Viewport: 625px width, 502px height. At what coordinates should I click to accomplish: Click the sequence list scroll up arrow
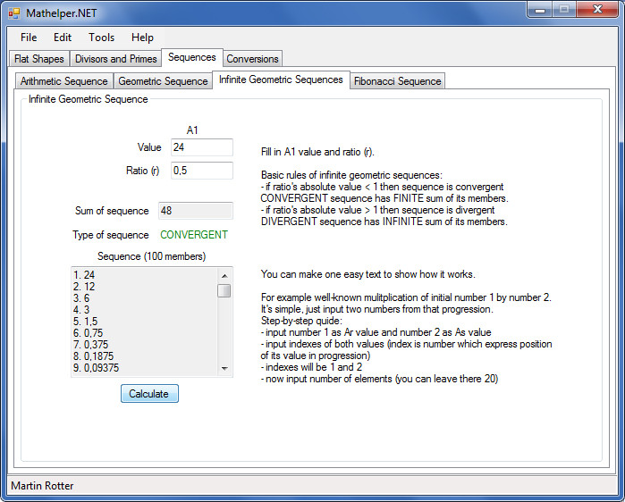click(x=224, y=275)
